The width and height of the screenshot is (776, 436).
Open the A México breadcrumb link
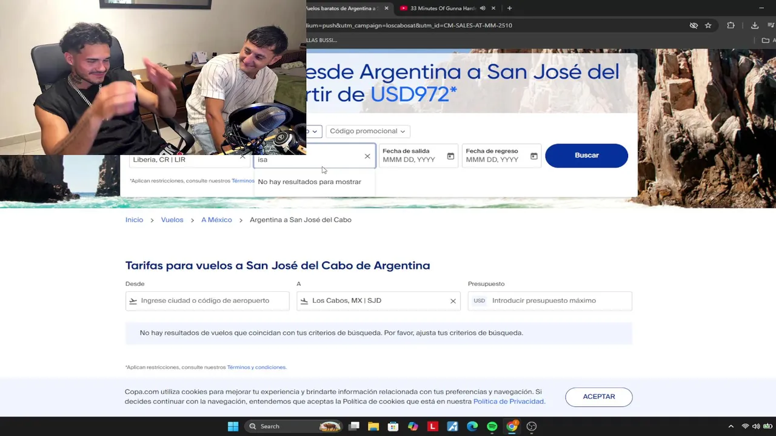click(216, 220)
